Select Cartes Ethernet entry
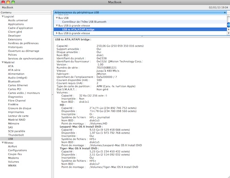Image resolution: width=230 pixels, height=178 pixels. [18, 85]
